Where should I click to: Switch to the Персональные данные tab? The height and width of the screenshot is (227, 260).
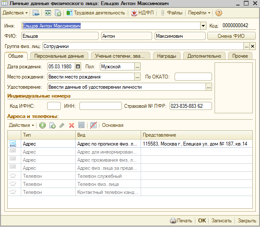tap(59, 56)
